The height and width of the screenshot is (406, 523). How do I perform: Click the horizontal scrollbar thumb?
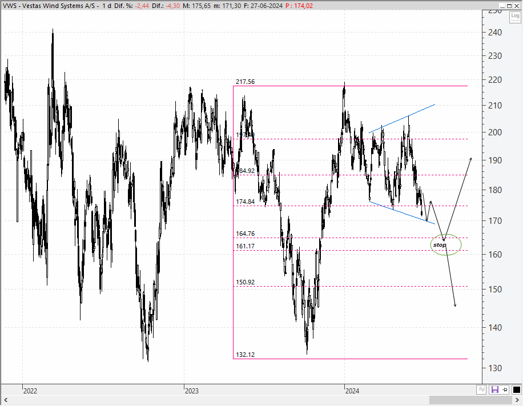pos(470,400)
